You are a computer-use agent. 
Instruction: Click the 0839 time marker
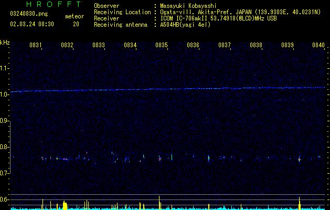point(288,45)
